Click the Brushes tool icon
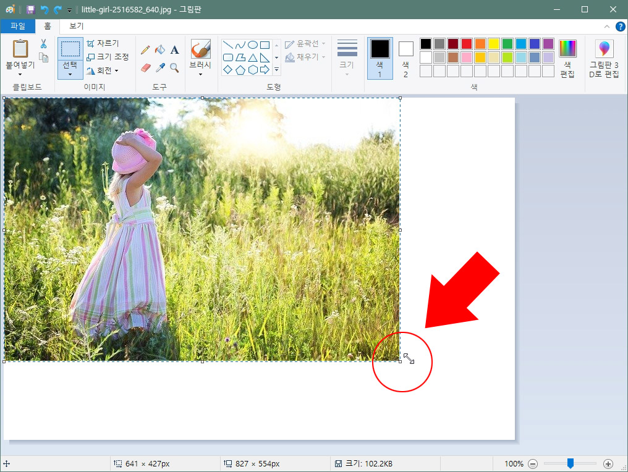The image size is (628, 472). coord(201,49)
